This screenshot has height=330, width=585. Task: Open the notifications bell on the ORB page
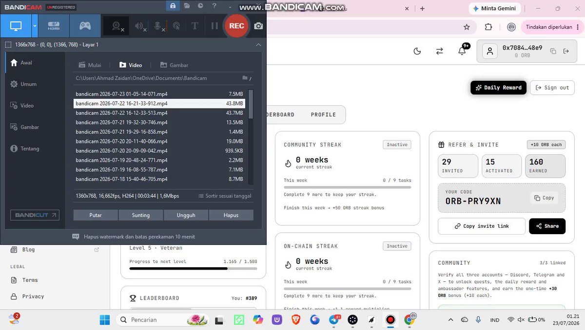[x=462, y=51]
